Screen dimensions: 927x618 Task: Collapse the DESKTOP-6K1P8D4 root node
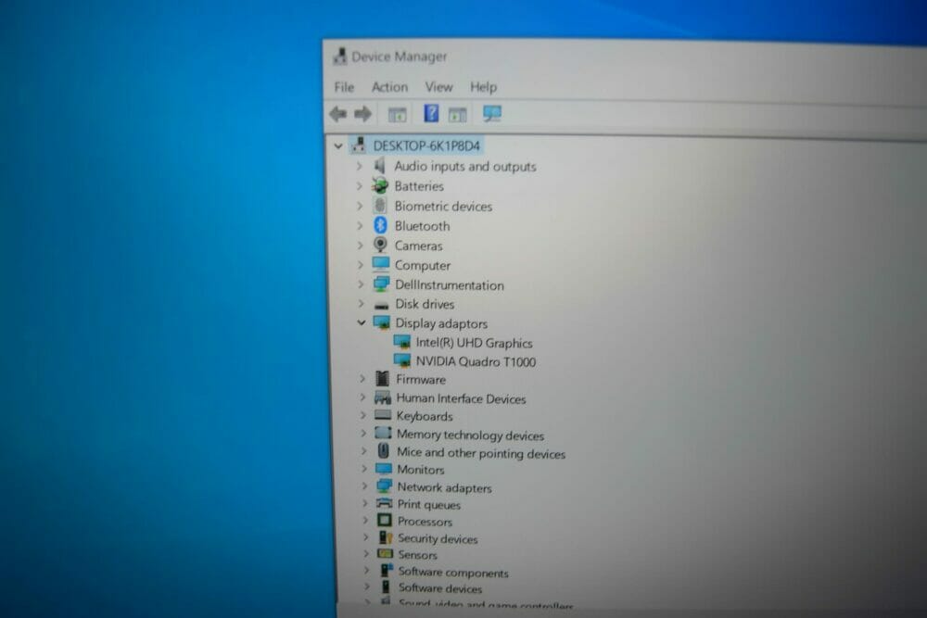pyautogui.click(x=338, y=145)
